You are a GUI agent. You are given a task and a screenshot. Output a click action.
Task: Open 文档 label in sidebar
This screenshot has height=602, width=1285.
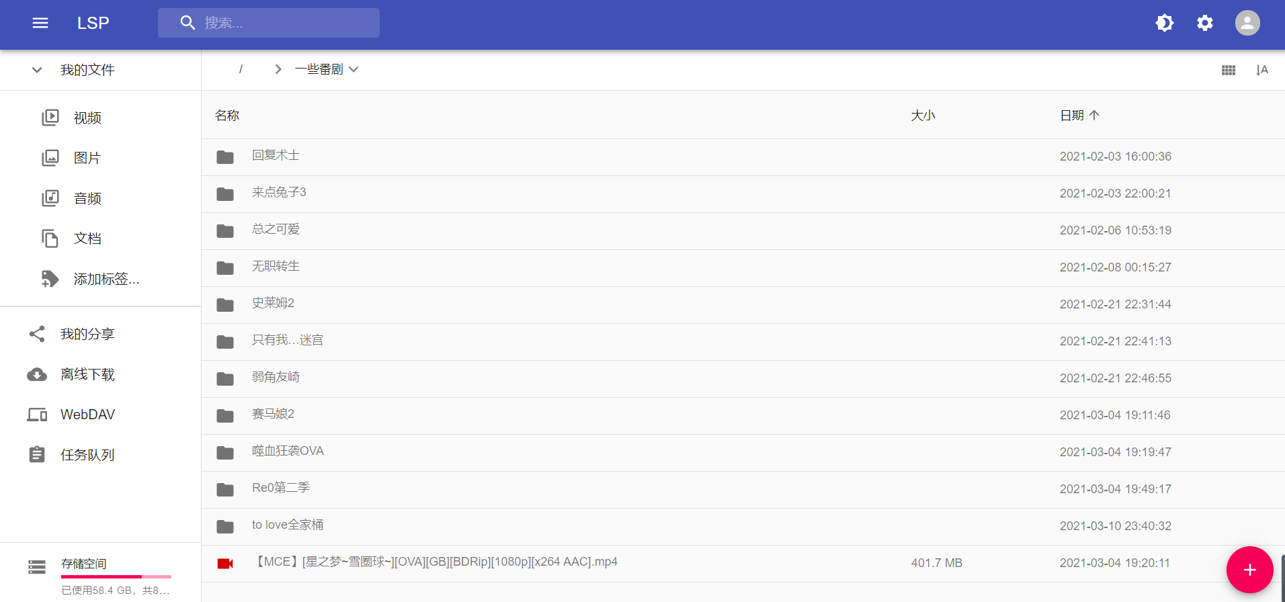[x=87, y=239]
